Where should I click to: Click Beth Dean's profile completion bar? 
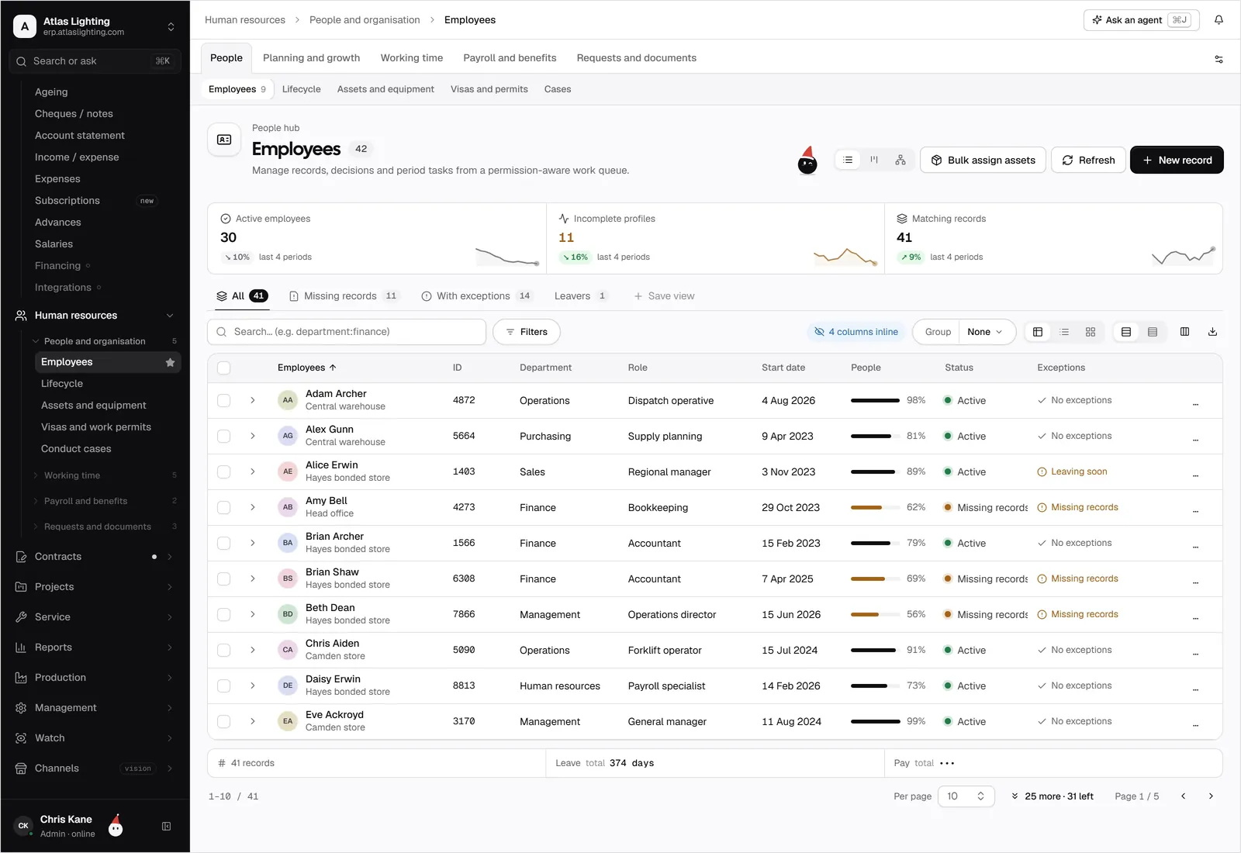tap(875, 615)
